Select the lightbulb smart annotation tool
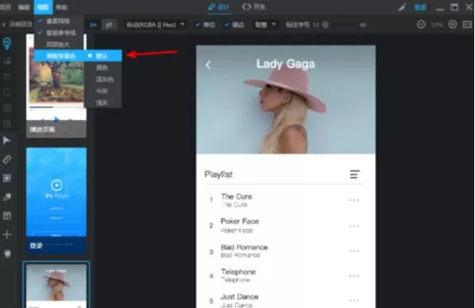The height and width of the screenshot is (308, 475). (x=7, y=44)
